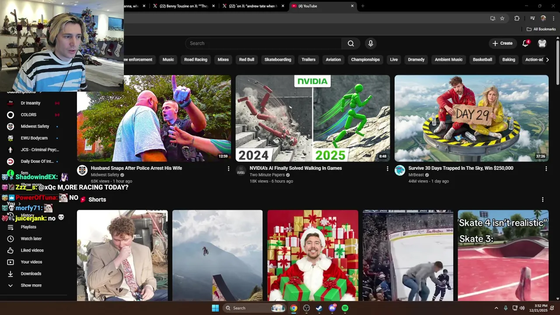The width and height of the screenshot is (560, 315).
Task: Open MrBeast channel avatar beside video title
Action: click(400, 170)
